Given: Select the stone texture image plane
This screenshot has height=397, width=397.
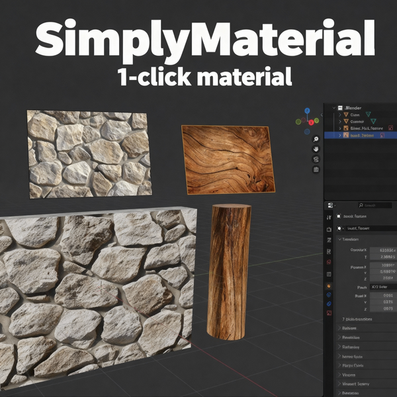Looking at the screenshot, I should [x=89, y=154].
